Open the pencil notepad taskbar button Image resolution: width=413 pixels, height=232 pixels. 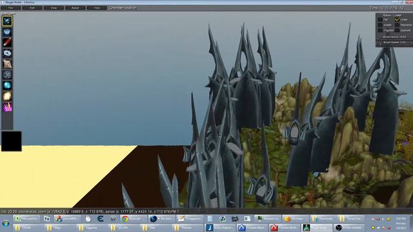(x=190, y=218)
